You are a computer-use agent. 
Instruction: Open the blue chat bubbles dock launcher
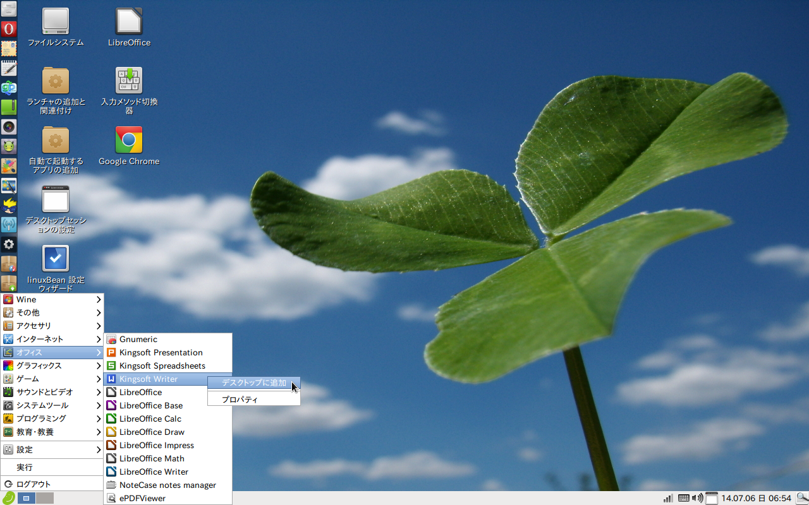[9, 88]
